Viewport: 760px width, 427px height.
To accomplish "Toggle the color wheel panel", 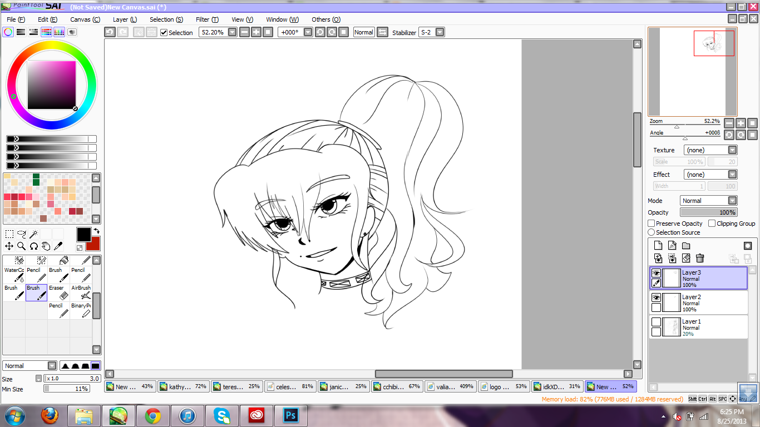I will [x=8, y=32].
